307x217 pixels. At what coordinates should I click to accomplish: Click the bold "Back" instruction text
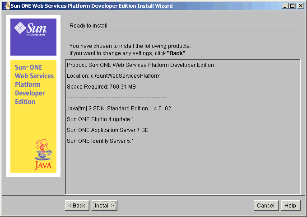click(x=176, y=53)
